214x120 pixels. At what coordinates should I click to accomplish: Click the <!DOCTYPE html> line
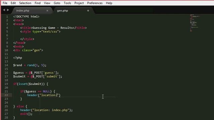coord(26,17)
